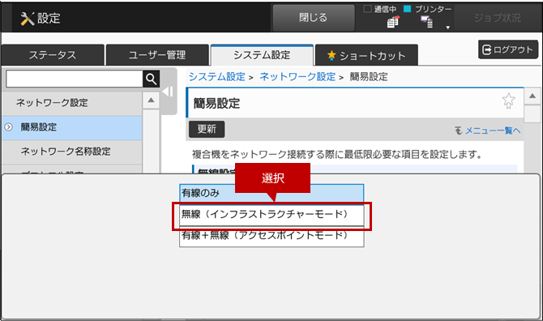Viewport: 543px width, 321px height.
Task: Click the プリンター status icon
Action: pos(427,22)
